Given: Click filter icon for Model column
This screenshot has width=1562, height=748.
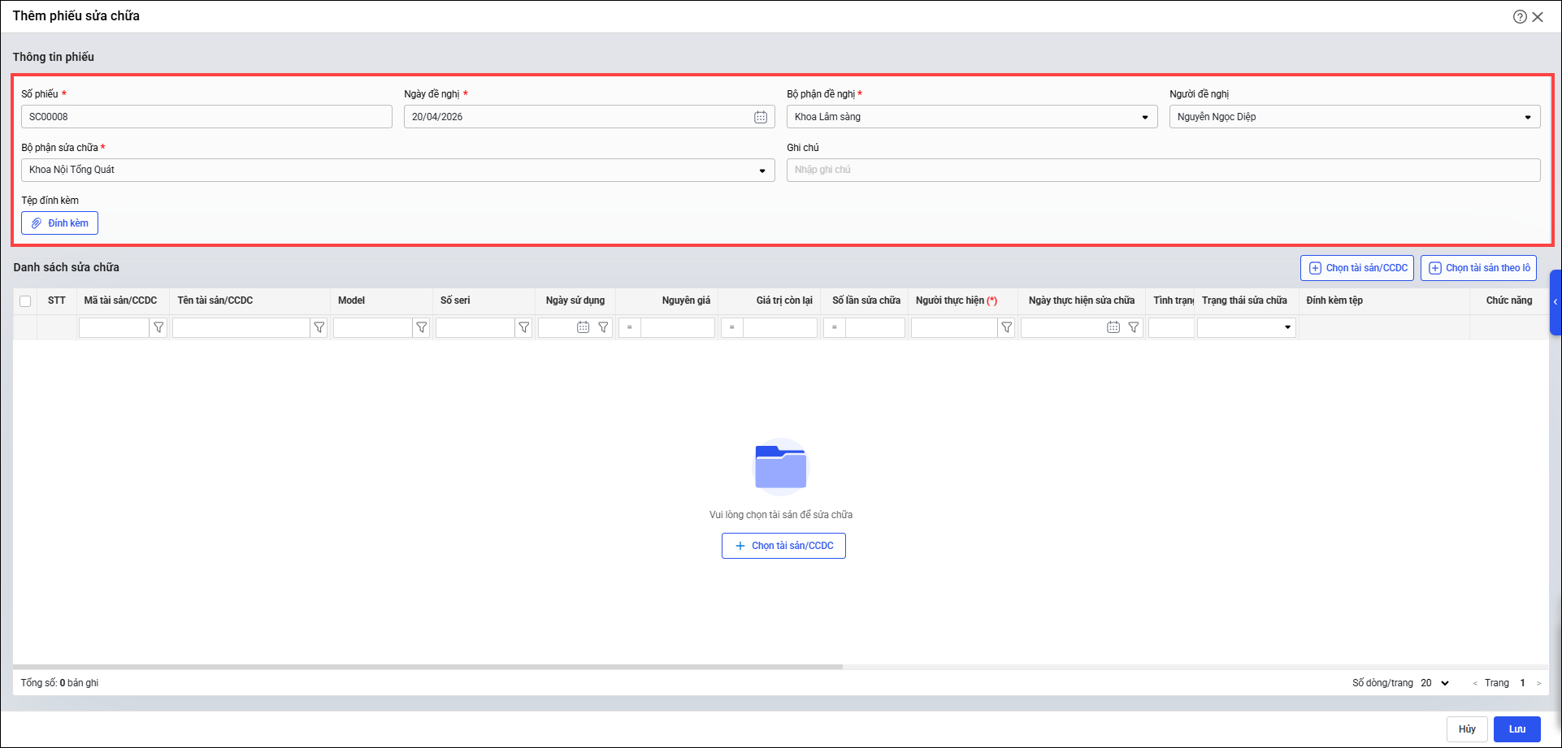Looking at the screenshot, I should click(422, 327).
